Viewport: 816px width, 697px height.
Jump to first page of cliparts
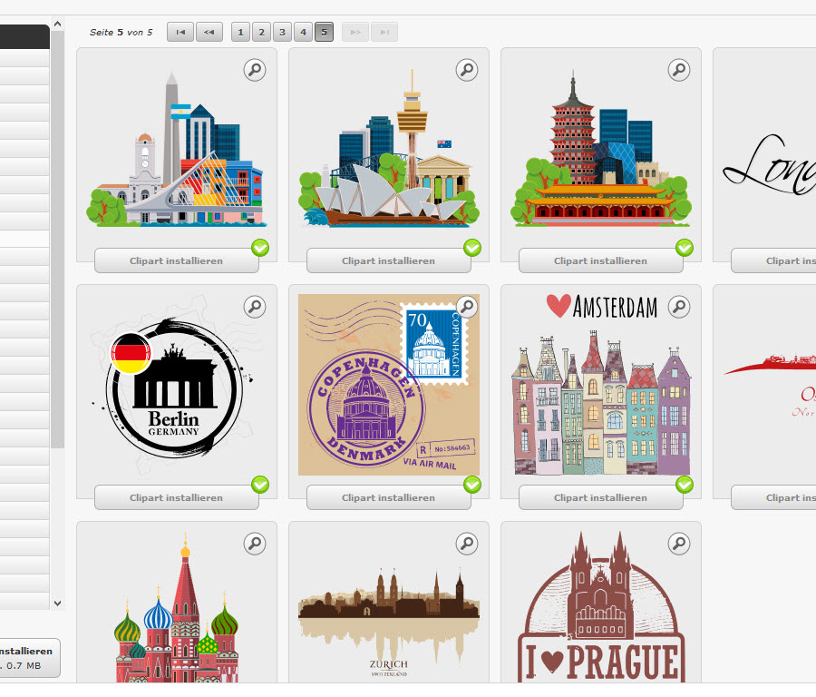coord(180,33)
